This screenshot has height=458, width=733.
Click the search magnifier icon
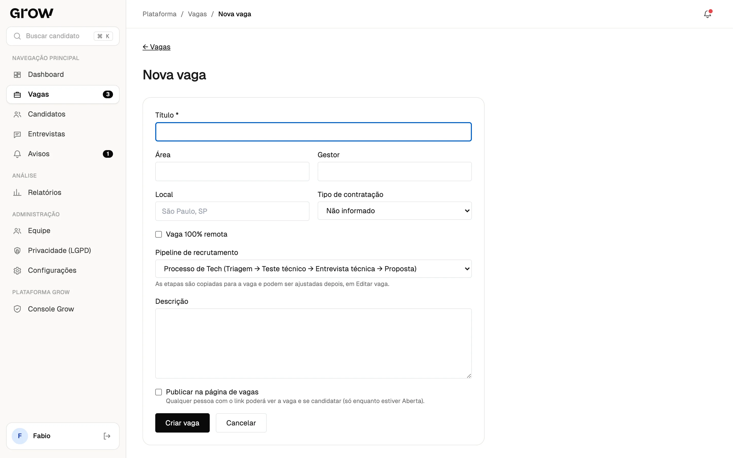coord(17,36)
